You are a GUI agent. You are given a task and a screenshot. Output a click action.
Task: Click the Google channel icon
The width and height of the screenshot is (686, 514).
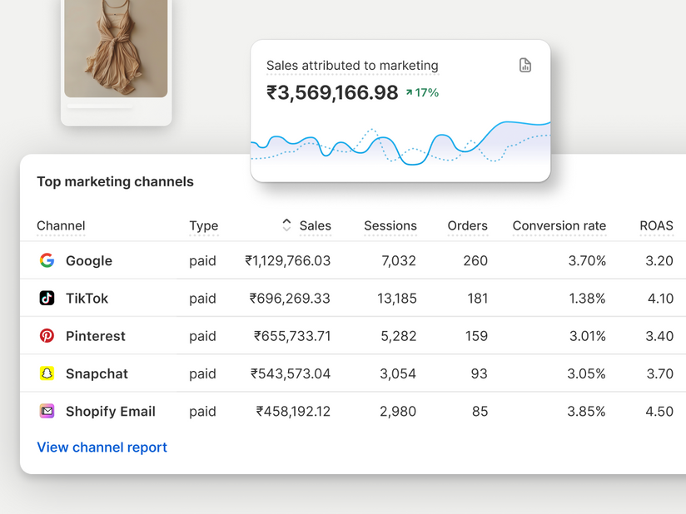47,260
